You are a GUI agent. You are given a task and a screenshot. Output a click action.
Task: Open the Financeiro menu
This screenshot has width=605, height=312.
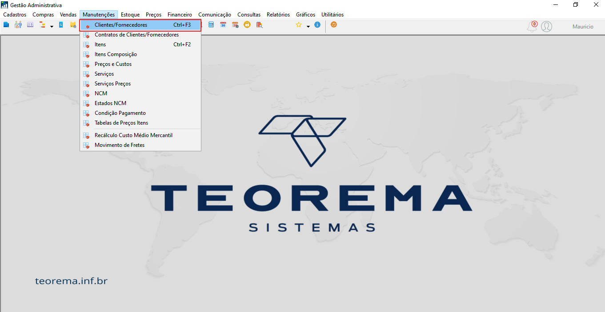coord(180,15)
